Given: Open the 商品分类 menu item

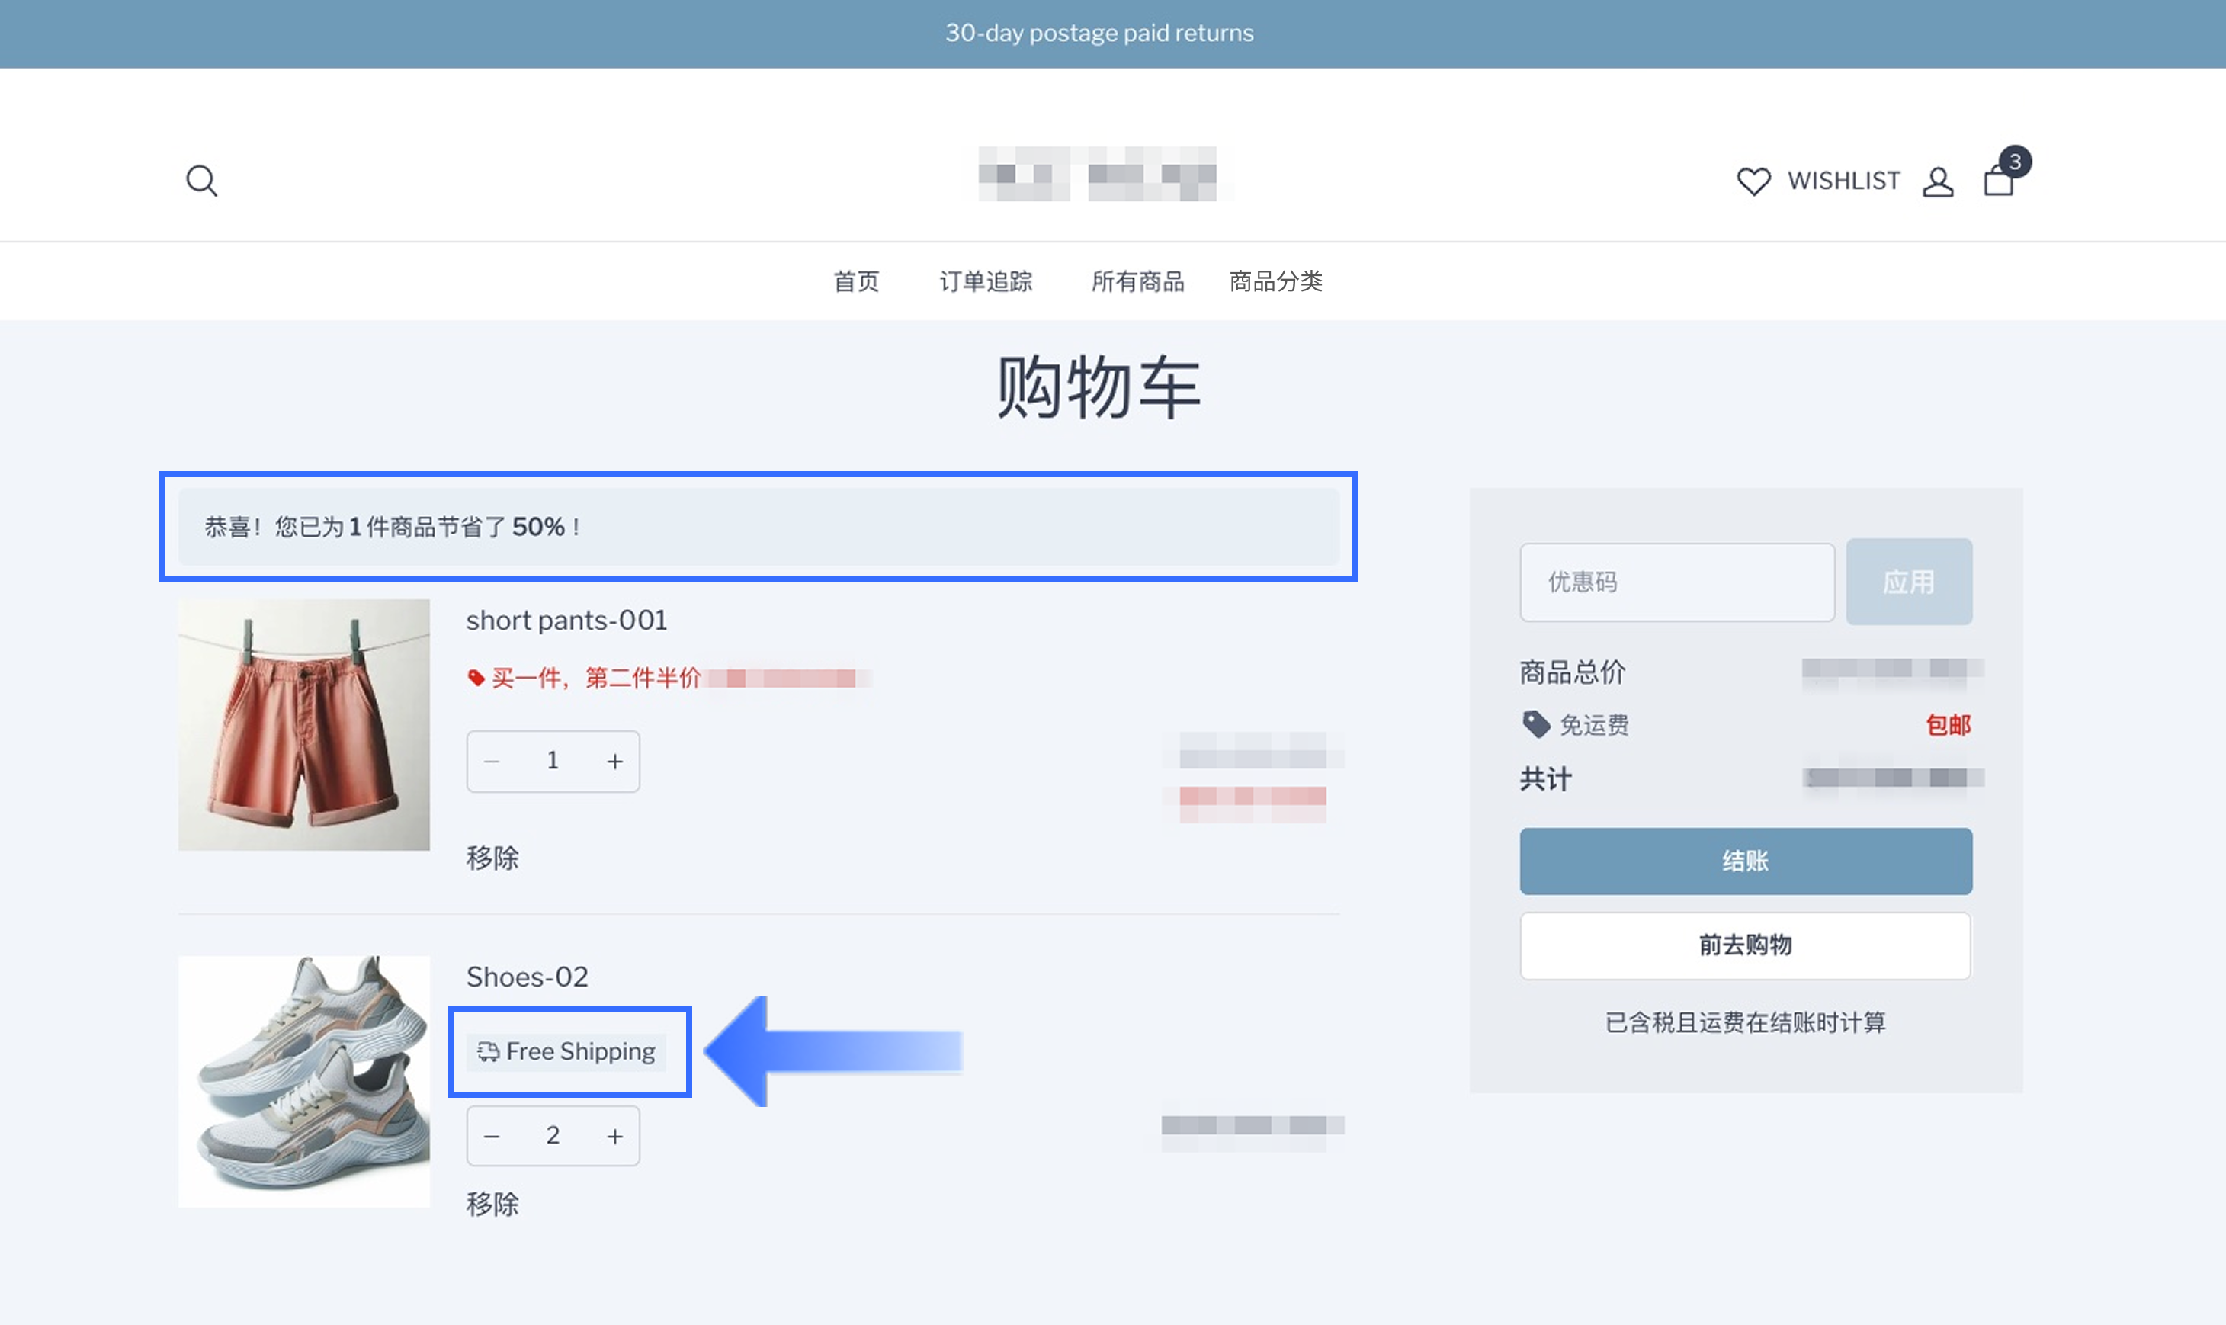Looking at the screenshot, I should (x=1275, y=281).
